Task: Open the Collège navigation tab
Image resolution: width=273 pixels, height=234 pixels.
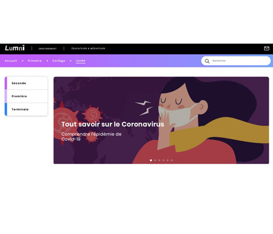Action: [x=59, y=61]
